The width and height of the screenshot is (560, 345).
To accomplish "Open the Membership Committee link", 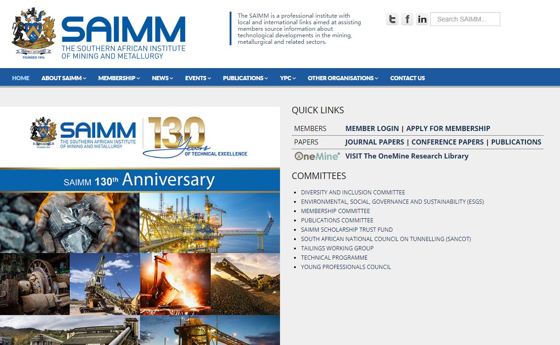I will (x=336, y=211).
